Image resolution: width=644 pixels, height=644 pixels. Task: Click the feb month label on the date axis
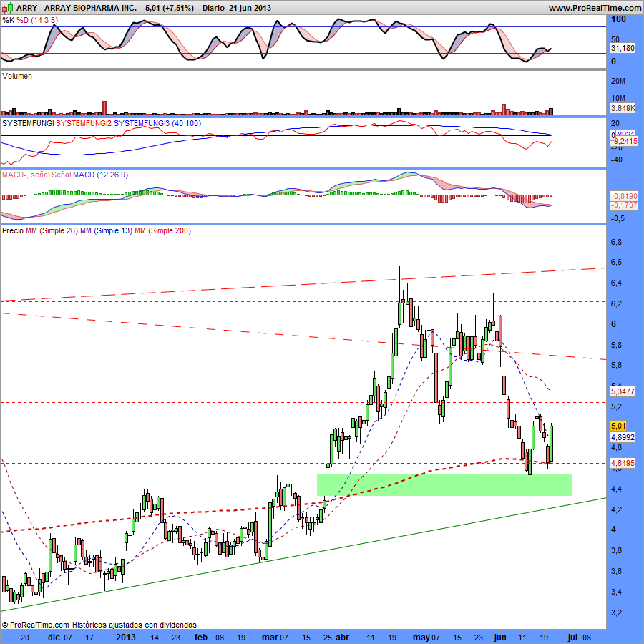(x=201, y=638)
